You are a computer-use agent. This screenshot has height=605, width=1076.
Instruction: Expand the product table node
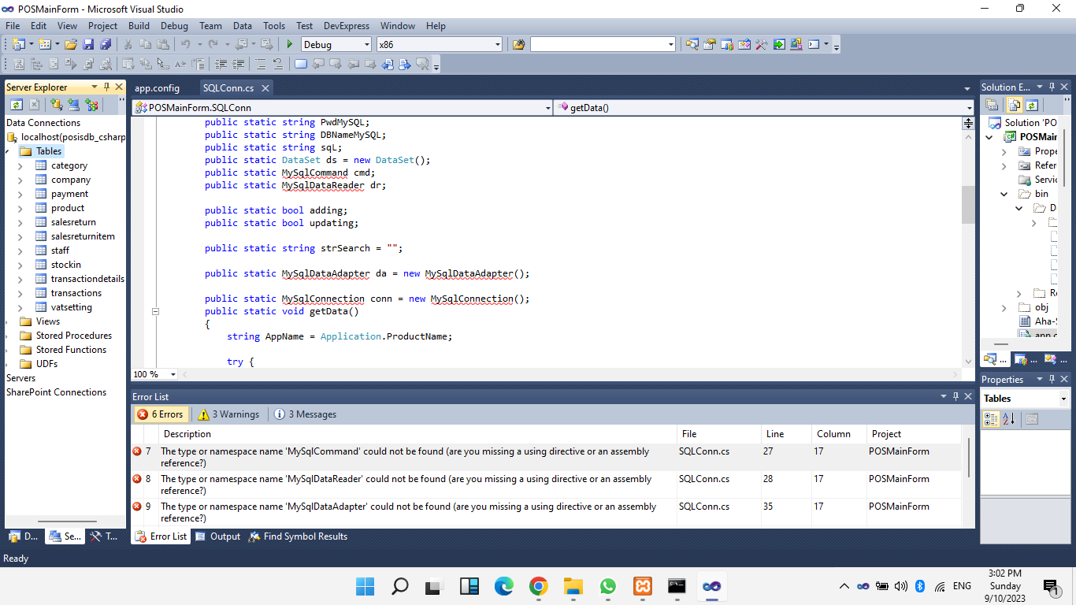[20, 208]
